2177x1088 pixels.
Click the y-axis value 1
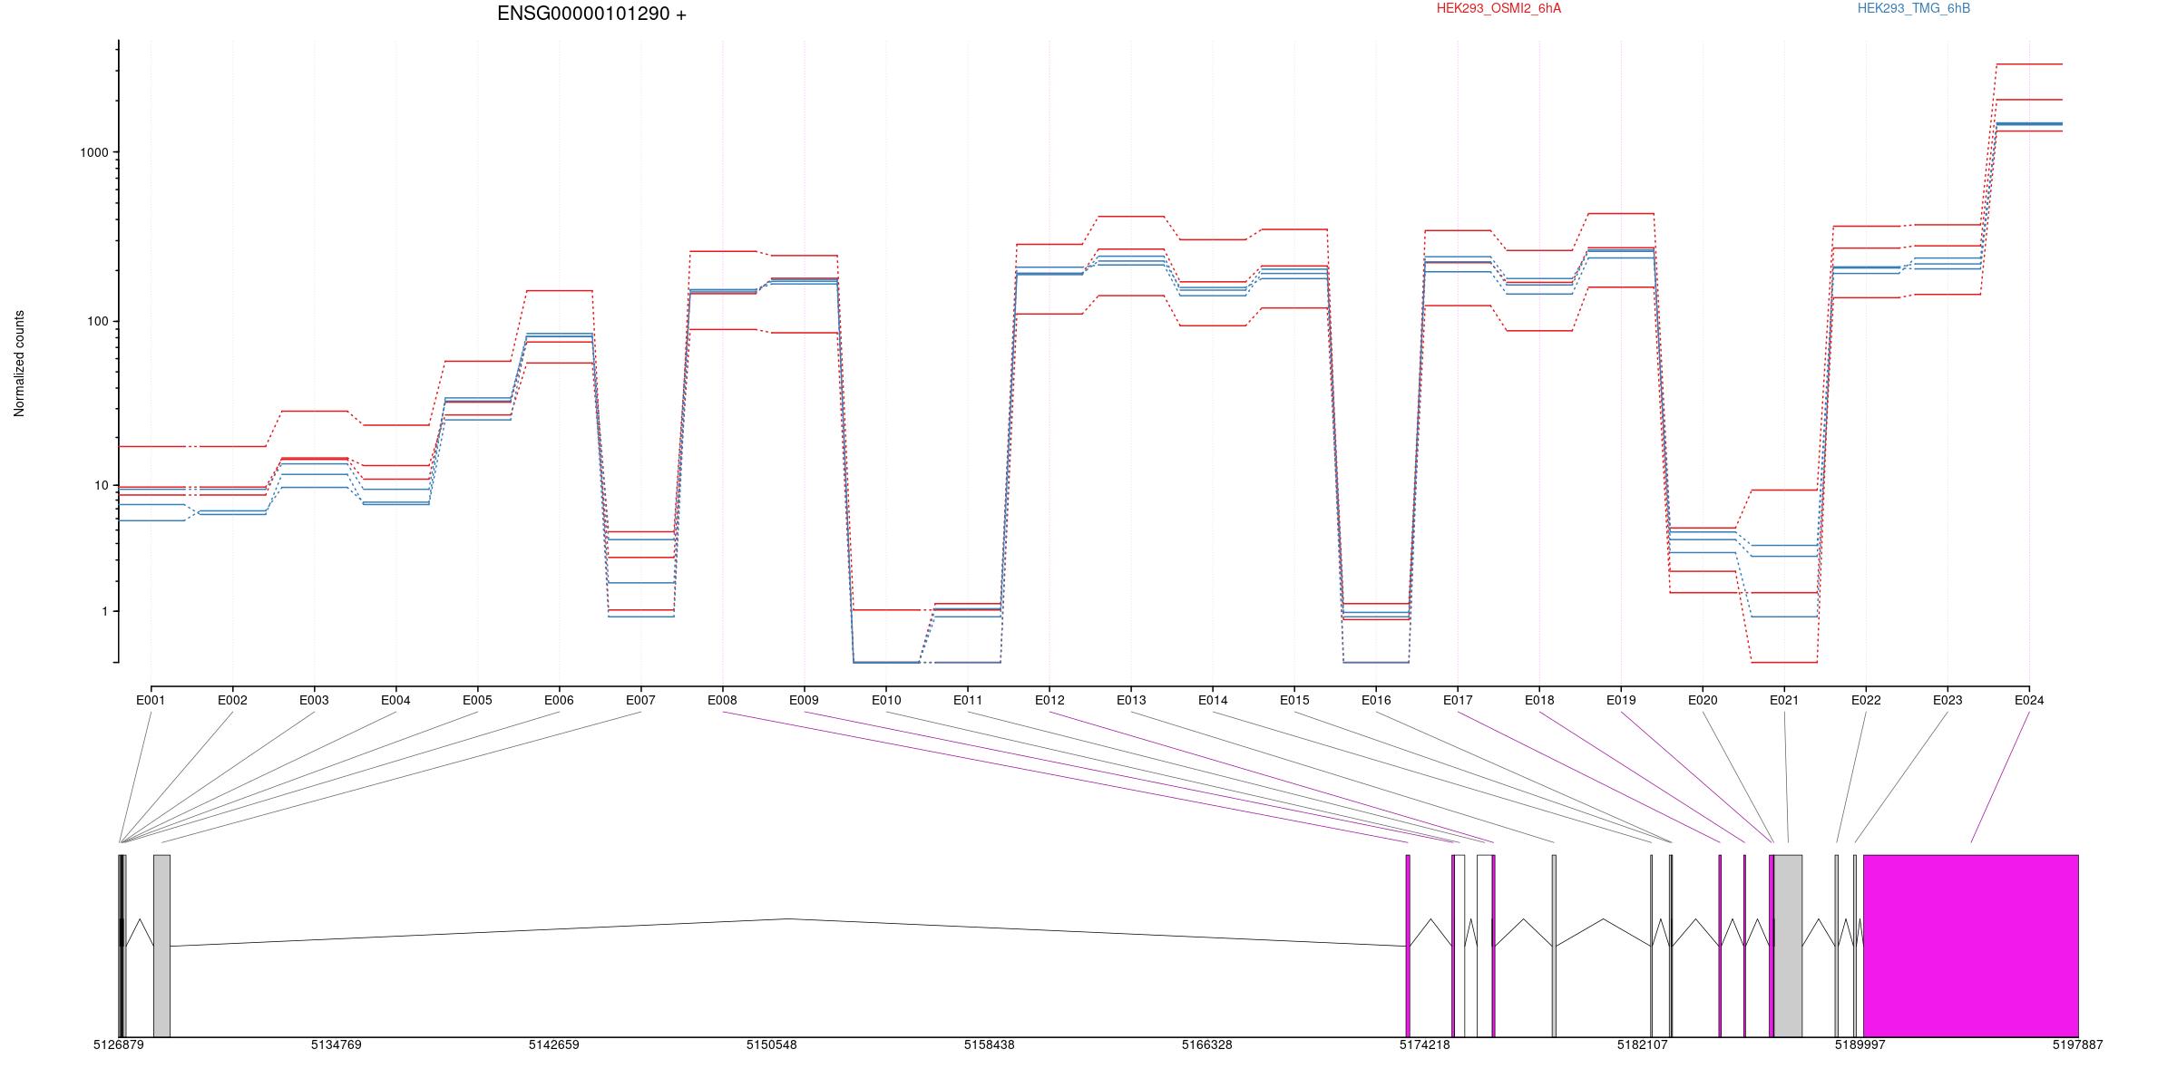[x=105, y=612]
